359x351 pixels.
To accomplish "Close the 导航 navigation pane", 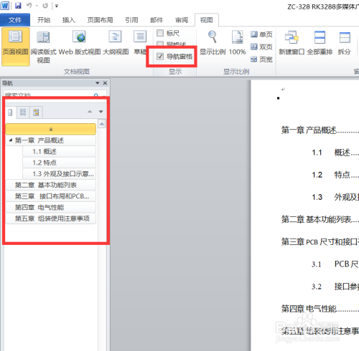I will click(105, 83).
